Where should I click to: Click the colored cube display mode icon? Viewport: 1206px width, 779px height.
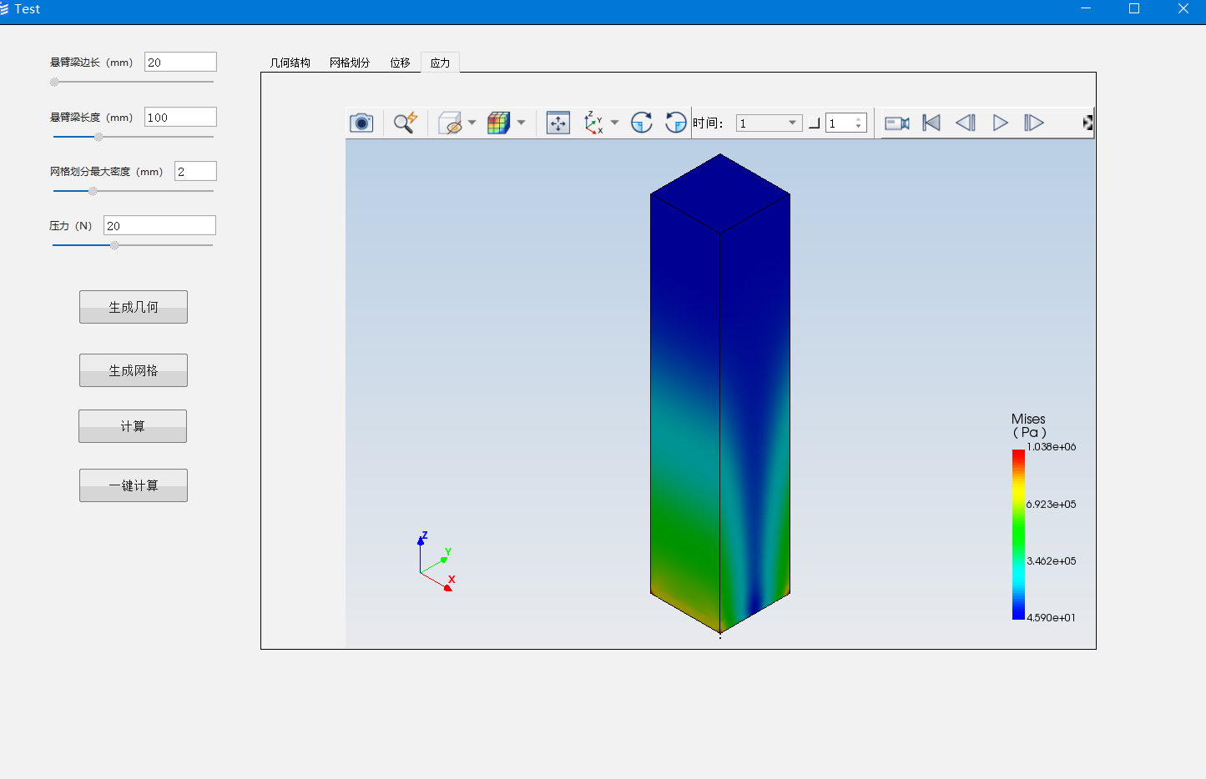pyautogui.click(x=498, y=123)
